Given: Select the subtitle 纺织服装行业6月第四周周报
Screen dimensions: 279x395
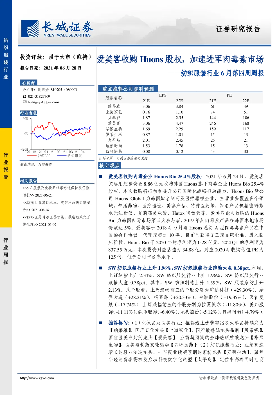Looking at the screenshot, I should tap(222, 73).
